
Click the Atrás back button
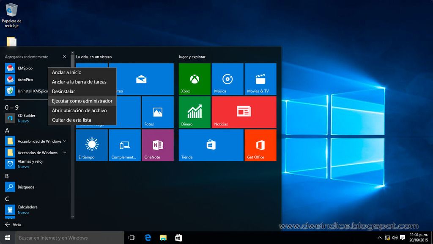[x=13, y=225]
